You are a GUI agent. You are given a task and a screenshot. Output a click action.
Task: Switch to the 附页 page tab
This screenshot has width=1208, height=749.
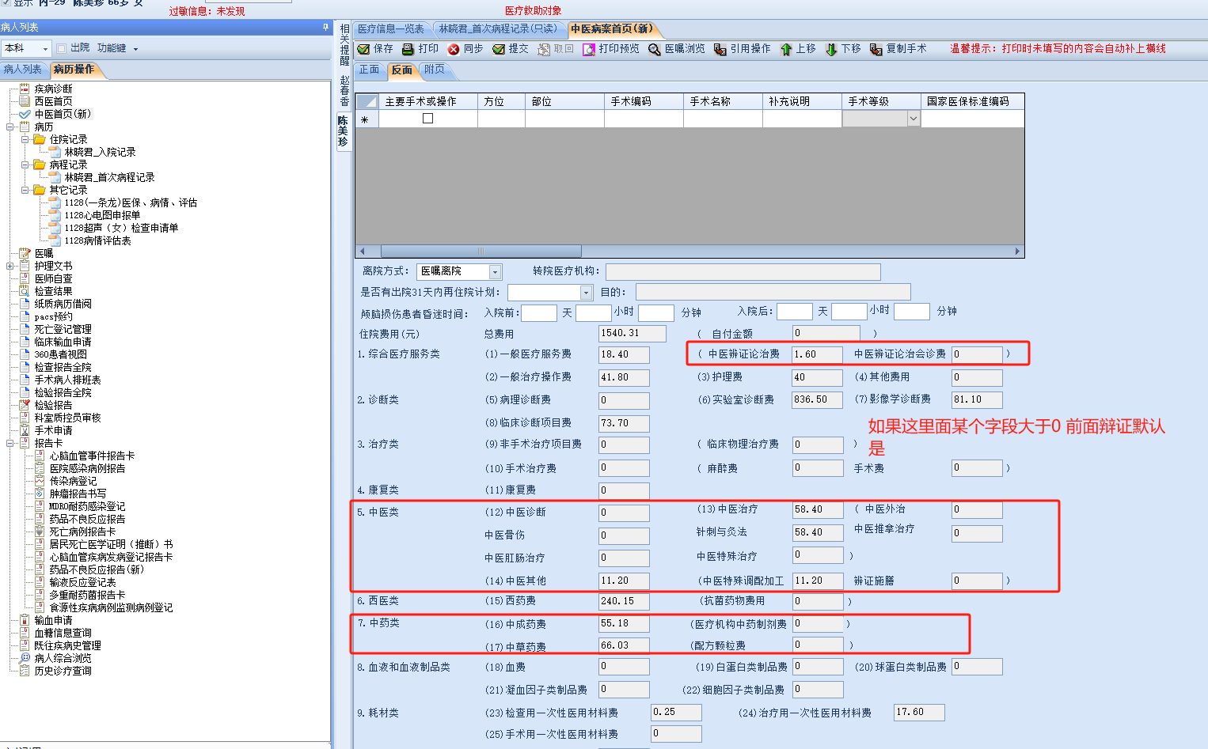[435, 70]
